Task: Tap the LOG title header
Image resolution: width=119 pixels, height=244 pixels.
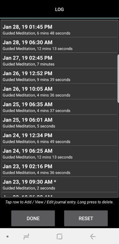Action: point(59,9)
